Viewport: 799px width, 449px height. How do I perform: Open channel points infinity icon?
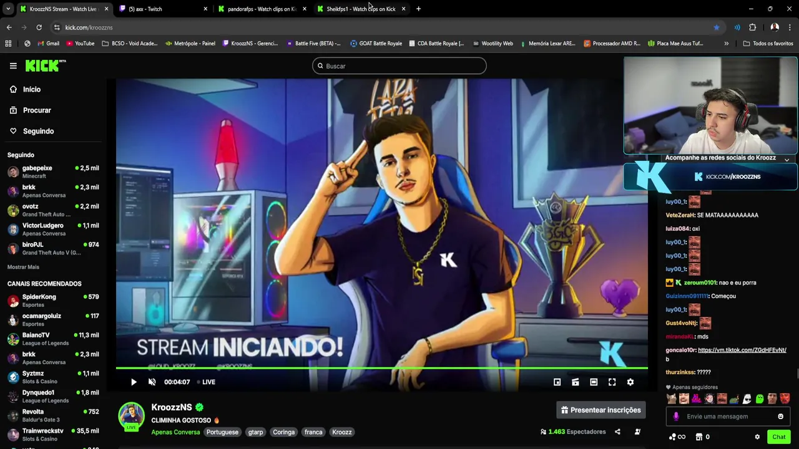coord(677,437)
